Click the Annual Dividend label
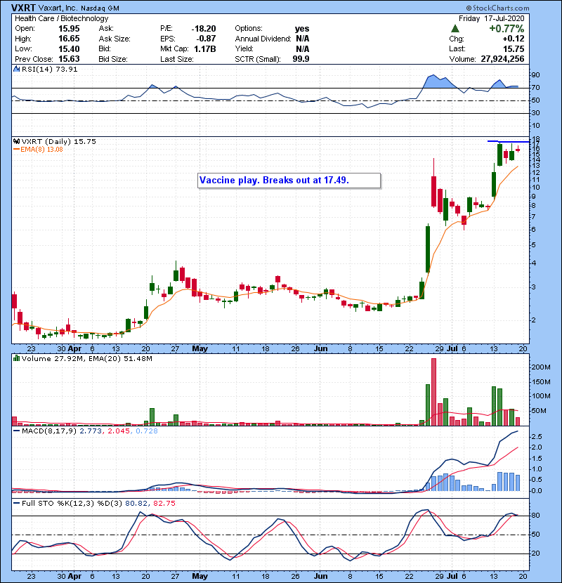 tap(263, 39)
